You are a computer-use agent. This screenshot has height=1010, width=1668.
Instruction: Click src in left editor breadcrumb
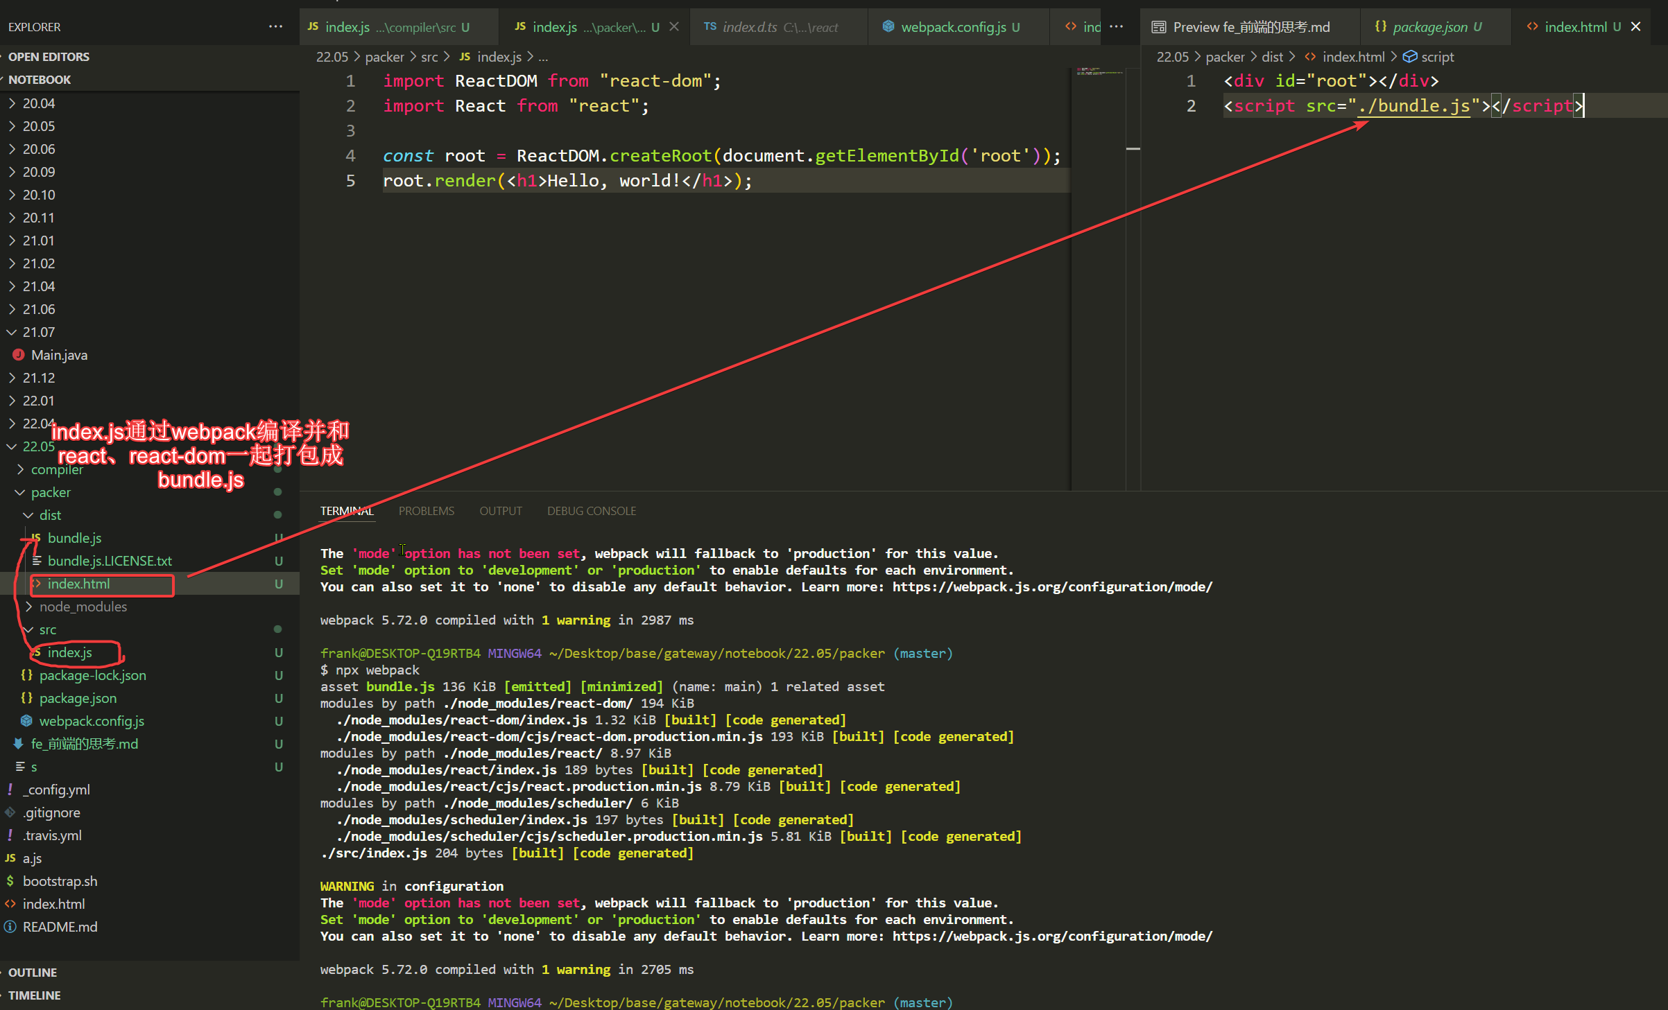[429, 57]
